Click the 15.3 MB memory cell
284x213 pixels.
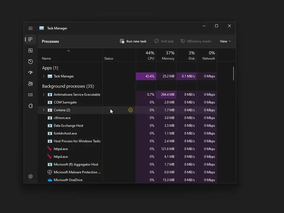pyautogui.click(x=166, y=180)
